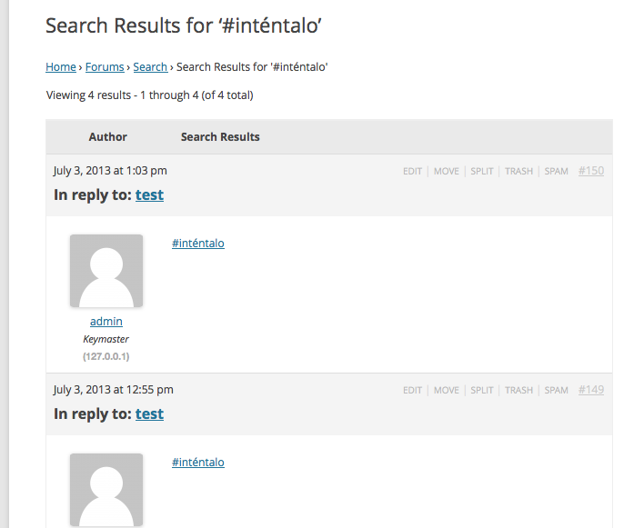This screenshot has height=528, width=644.
Task: Move reply #150
Action: click(x=446, y=171)
